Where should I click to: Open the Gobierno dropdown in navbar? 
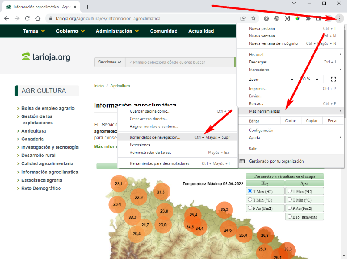(70, 31)
